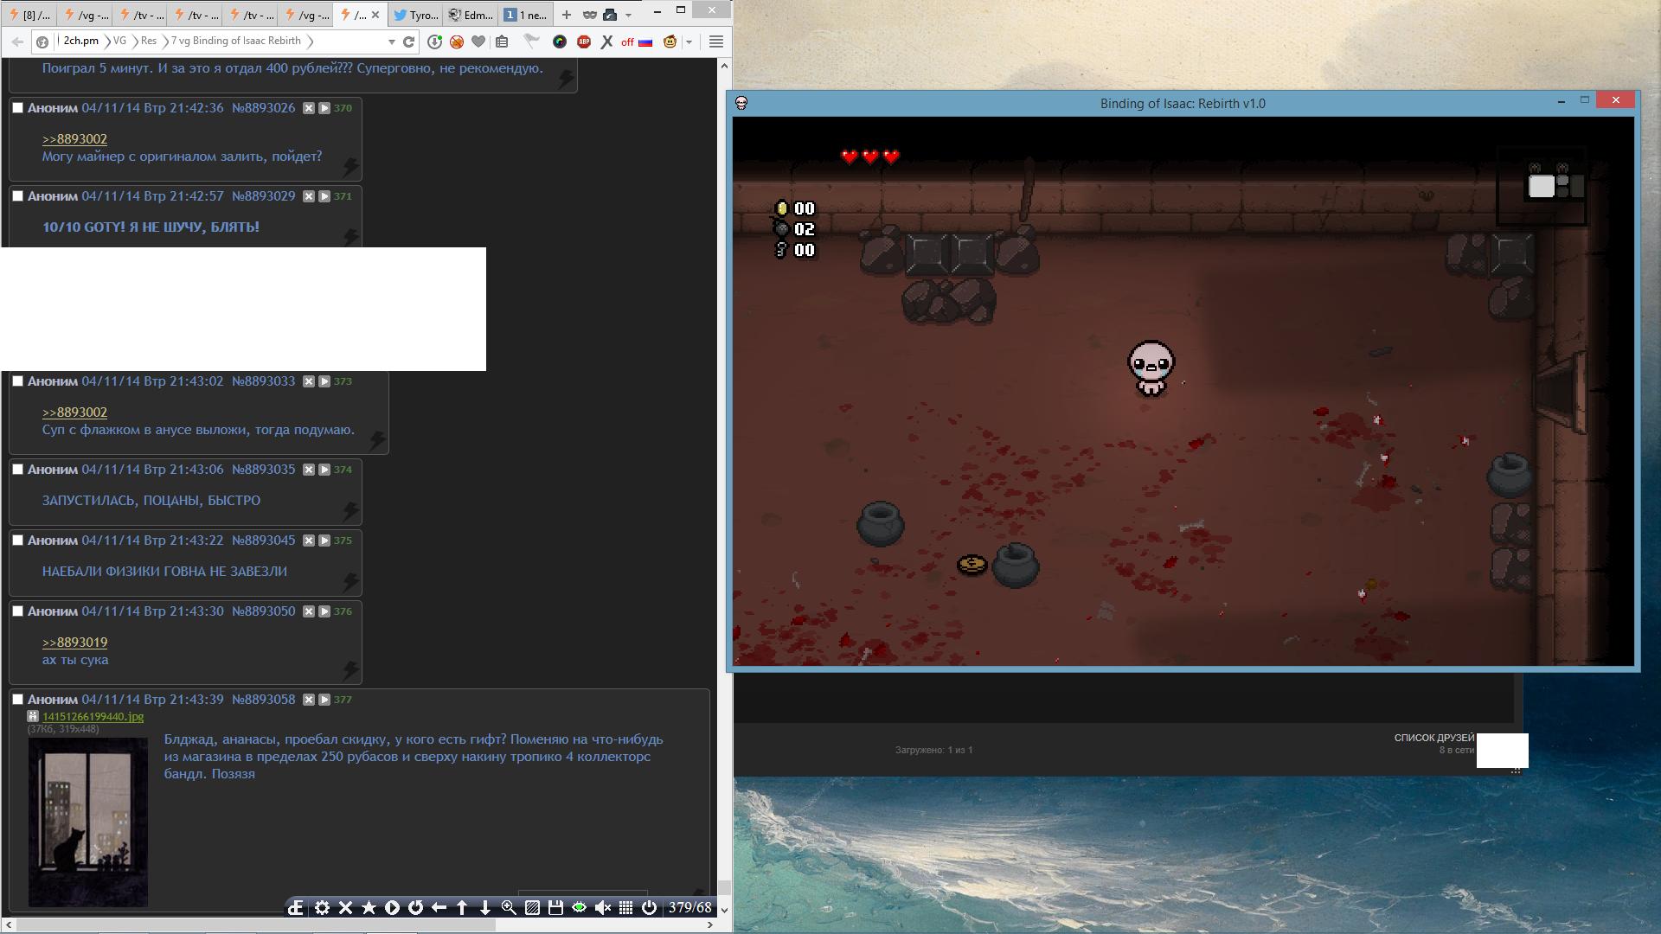Click the left arrow icon in Dollchan panel
The width and height of the screenshot is (1661, 934).
[439, 907]
